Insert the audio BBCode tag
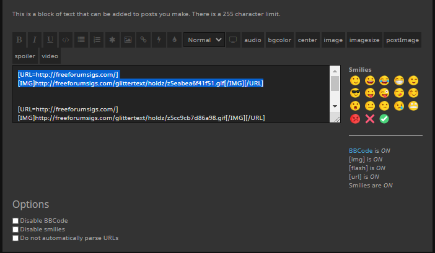Image resolution: width=435 pixels, height=253 pixels. [x=253, y=40]
